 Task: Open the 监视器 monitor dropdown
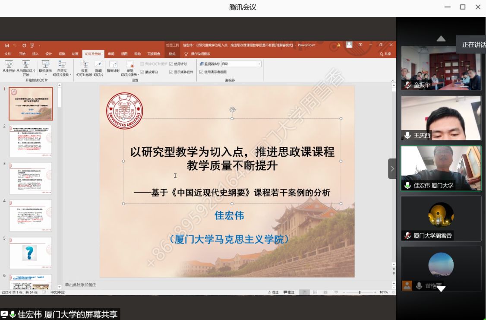pyautogui.click(x=259, y=64)
